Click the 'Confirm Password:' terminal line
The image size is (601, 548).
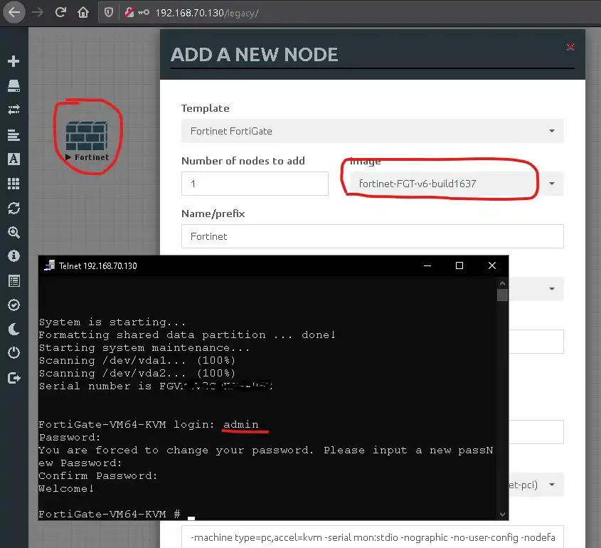pos(97,475)
